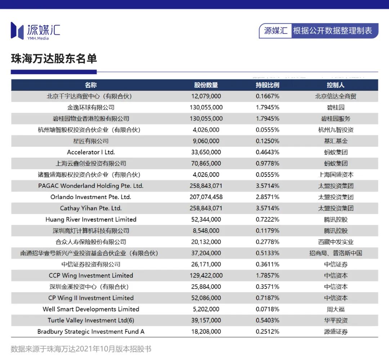Image resolution: width=389 pixels, height=361 pixels.
Task: Click share count 129,422,000
Action: pos(206,276)
